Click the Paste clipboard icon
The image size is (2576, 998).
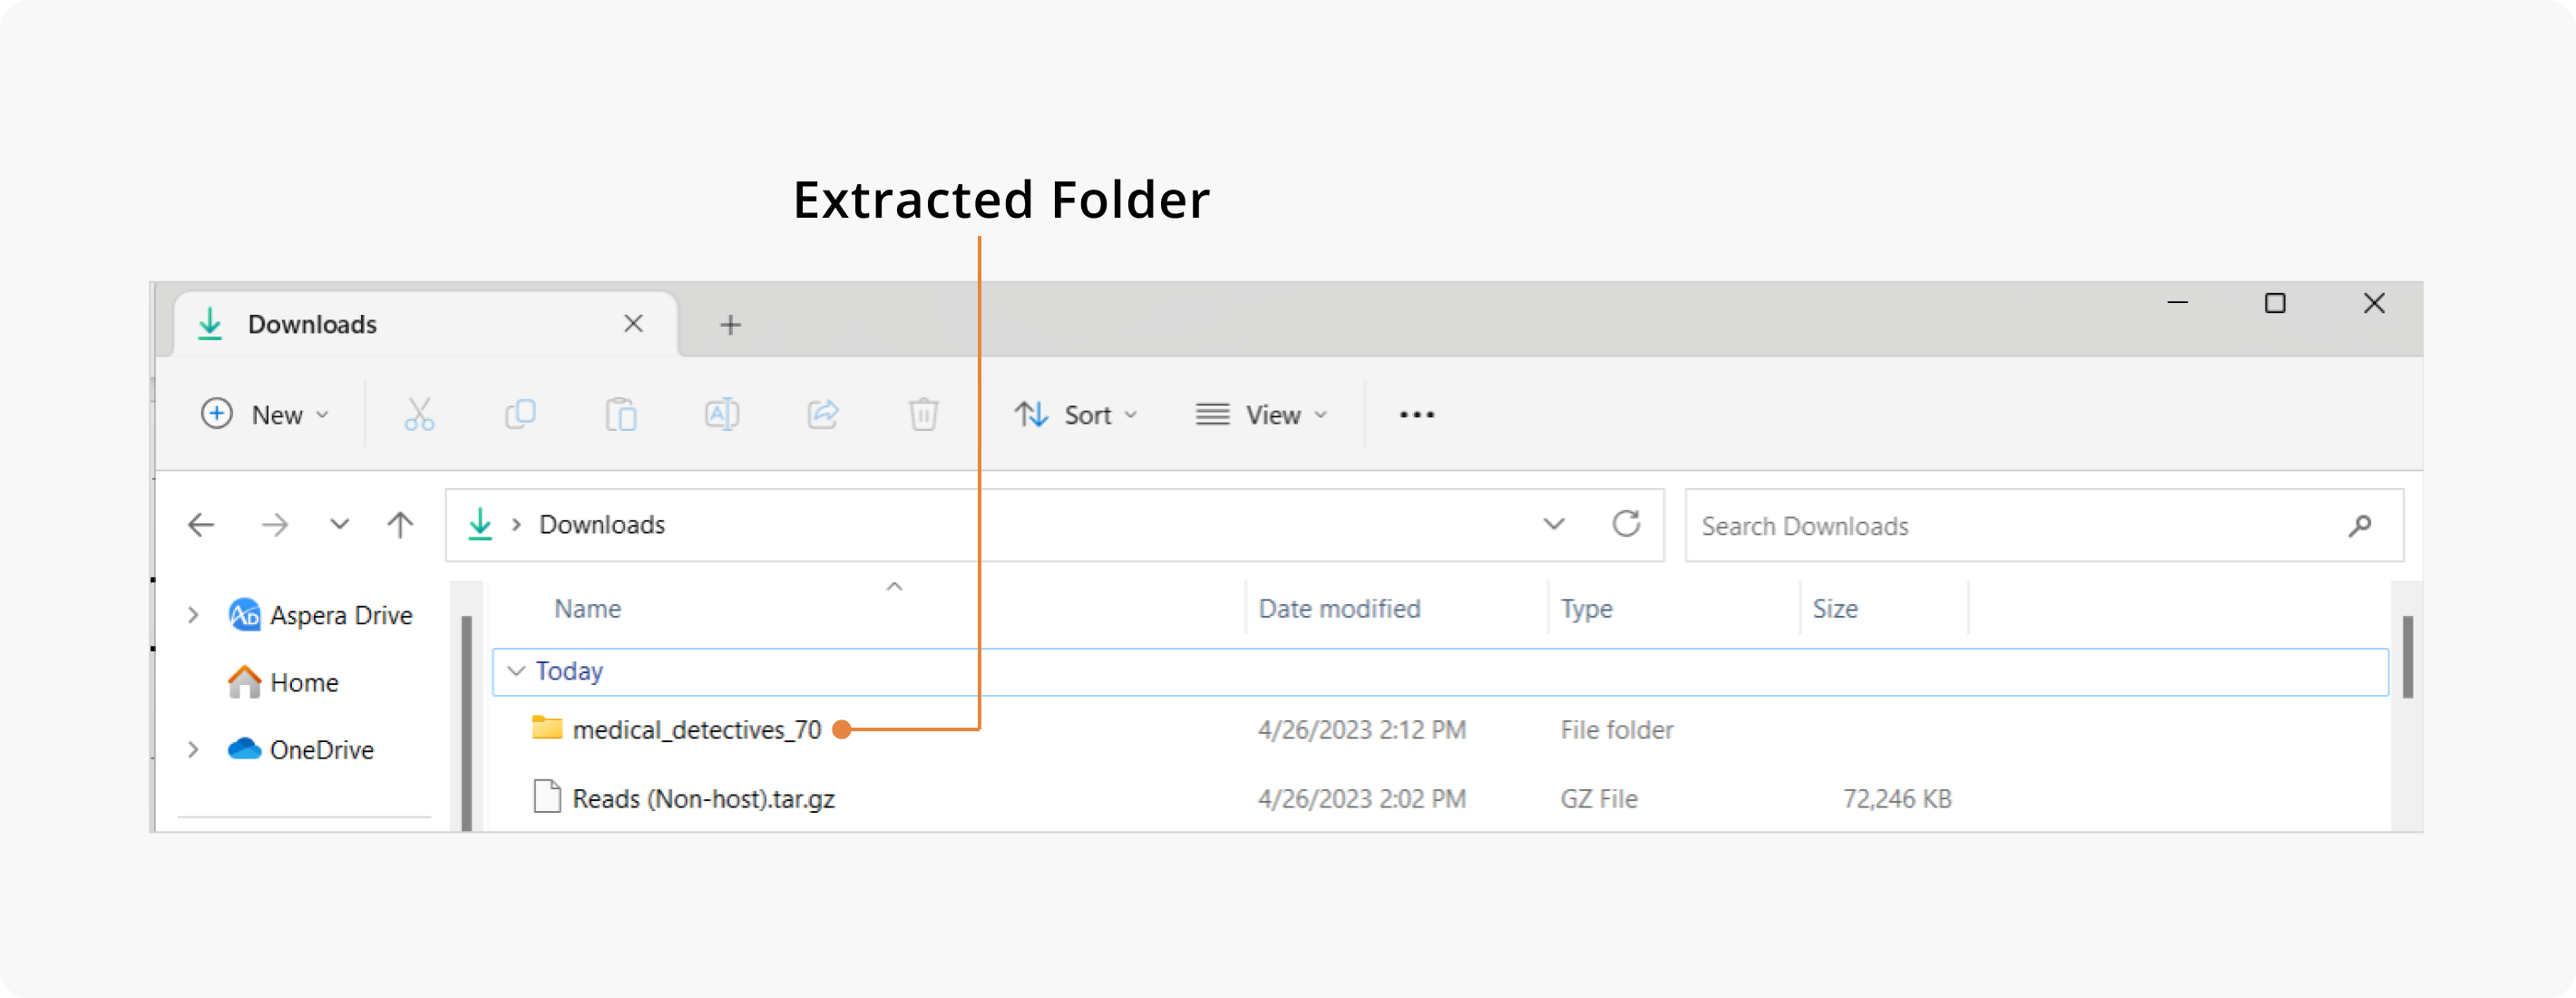point(621,414)
